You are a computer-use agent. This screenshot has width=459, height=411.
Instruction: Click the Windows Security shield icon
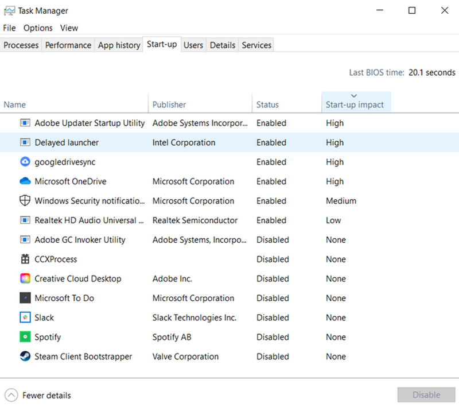tap(25, 201)
